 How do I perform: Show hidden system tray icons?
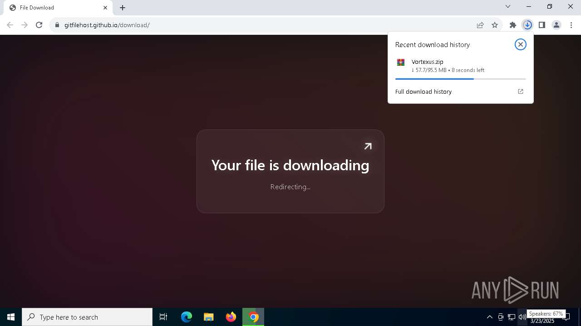pyautogui.click(x=490, y=317)
